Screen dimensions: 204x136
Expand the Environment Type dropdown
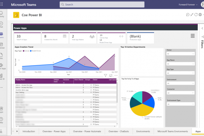click(180, 104)
